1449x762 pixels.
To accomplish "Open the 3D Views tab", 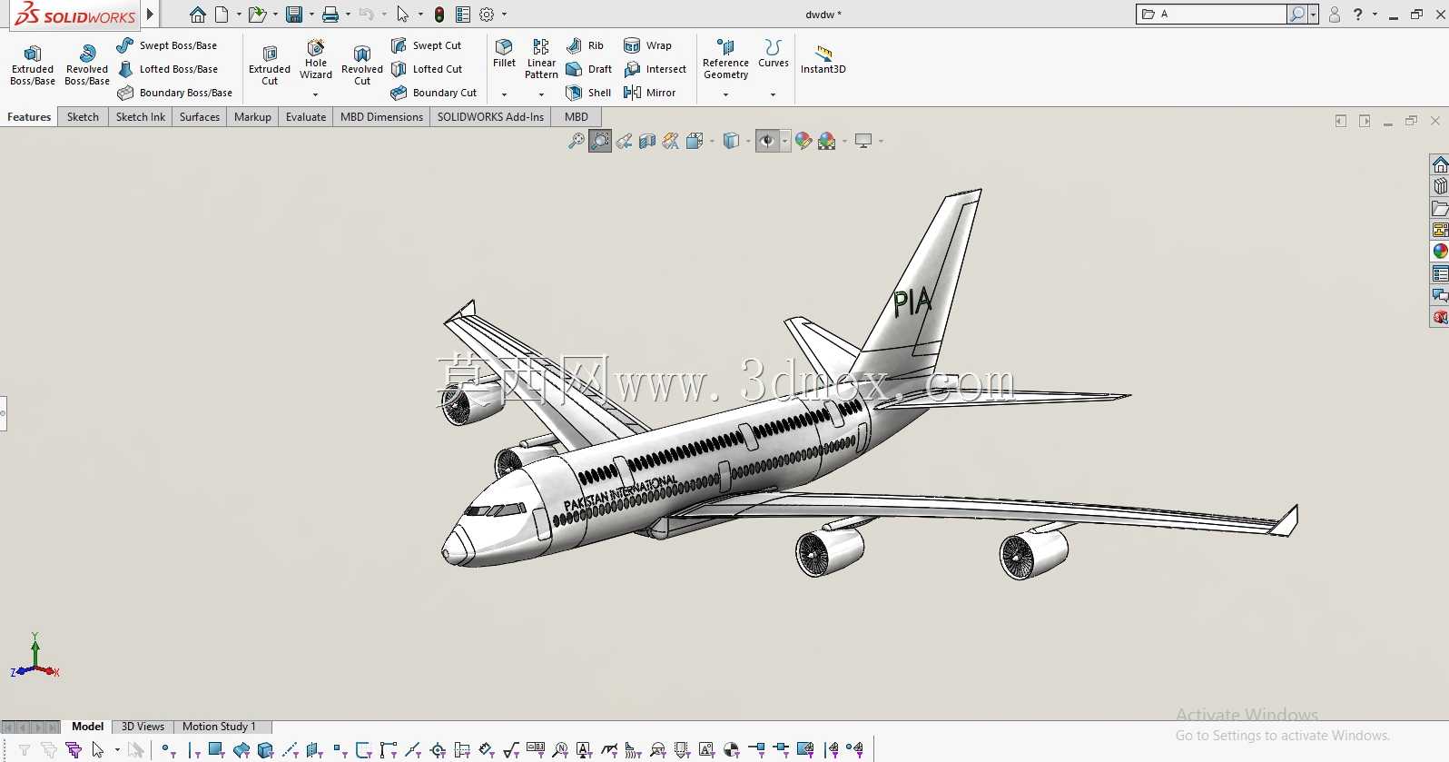I will click(x=143, y=727).
